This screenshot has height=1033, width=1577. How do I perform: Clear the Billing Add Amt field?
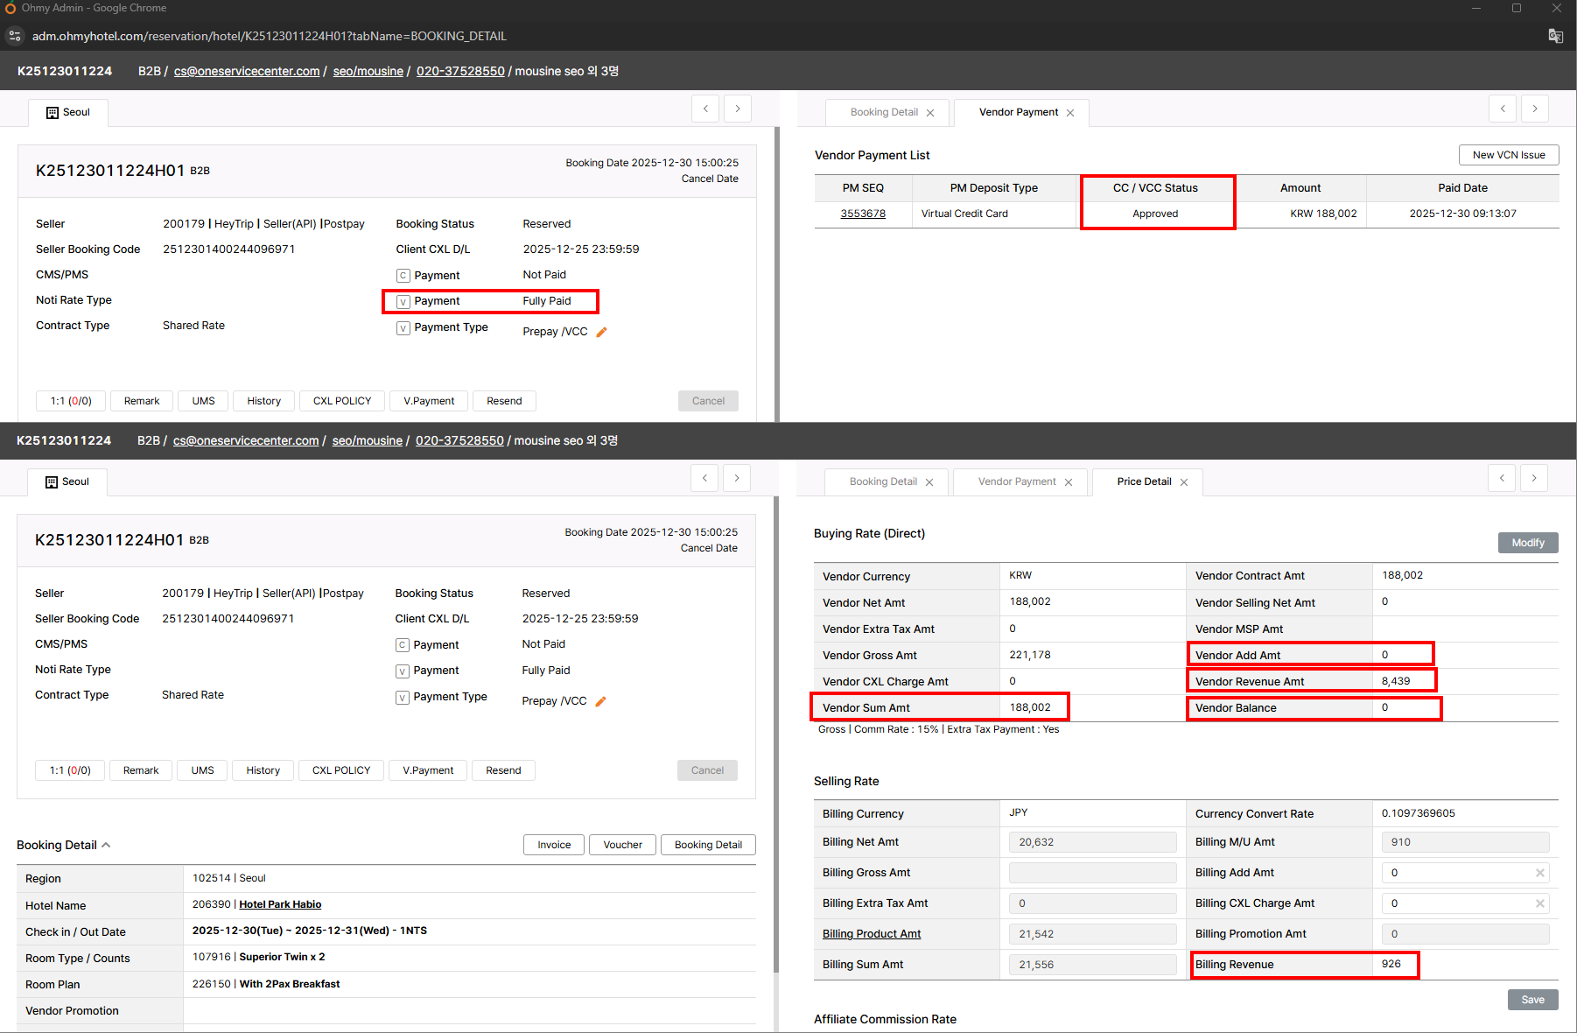1539,873
